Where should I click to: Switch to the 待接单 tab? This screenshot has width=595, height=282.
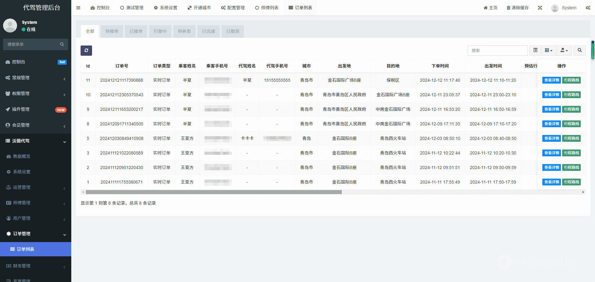tap(112, 31)
